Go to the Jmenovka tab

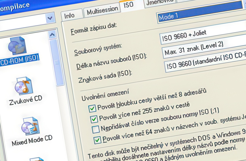click(160, 2)
